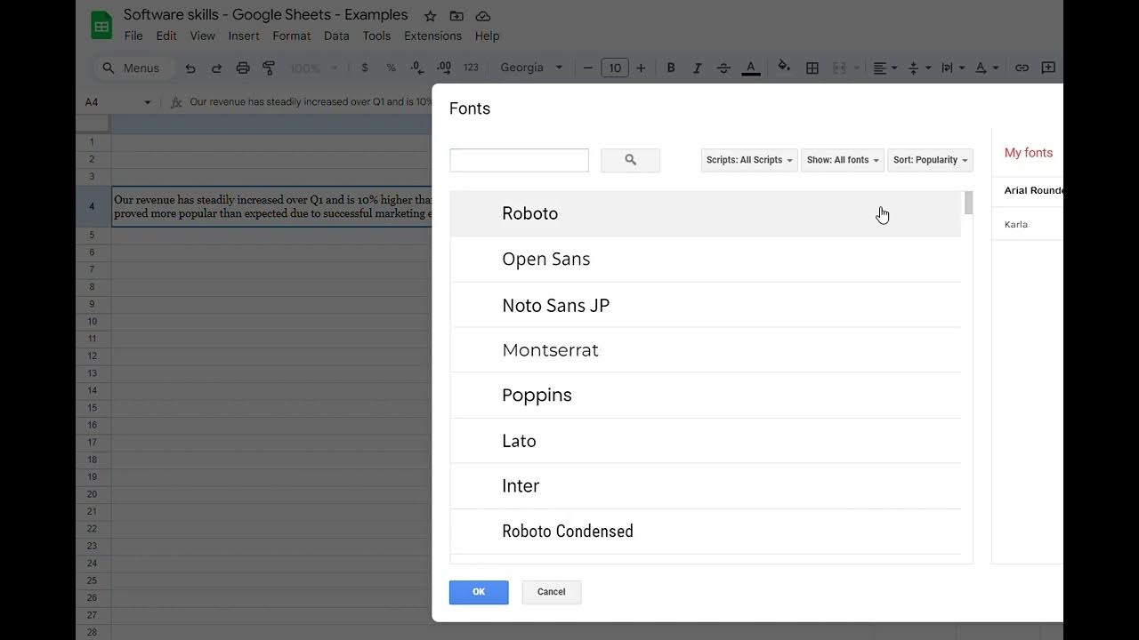Select the Noto Sans JP font

tap(706, 305)
